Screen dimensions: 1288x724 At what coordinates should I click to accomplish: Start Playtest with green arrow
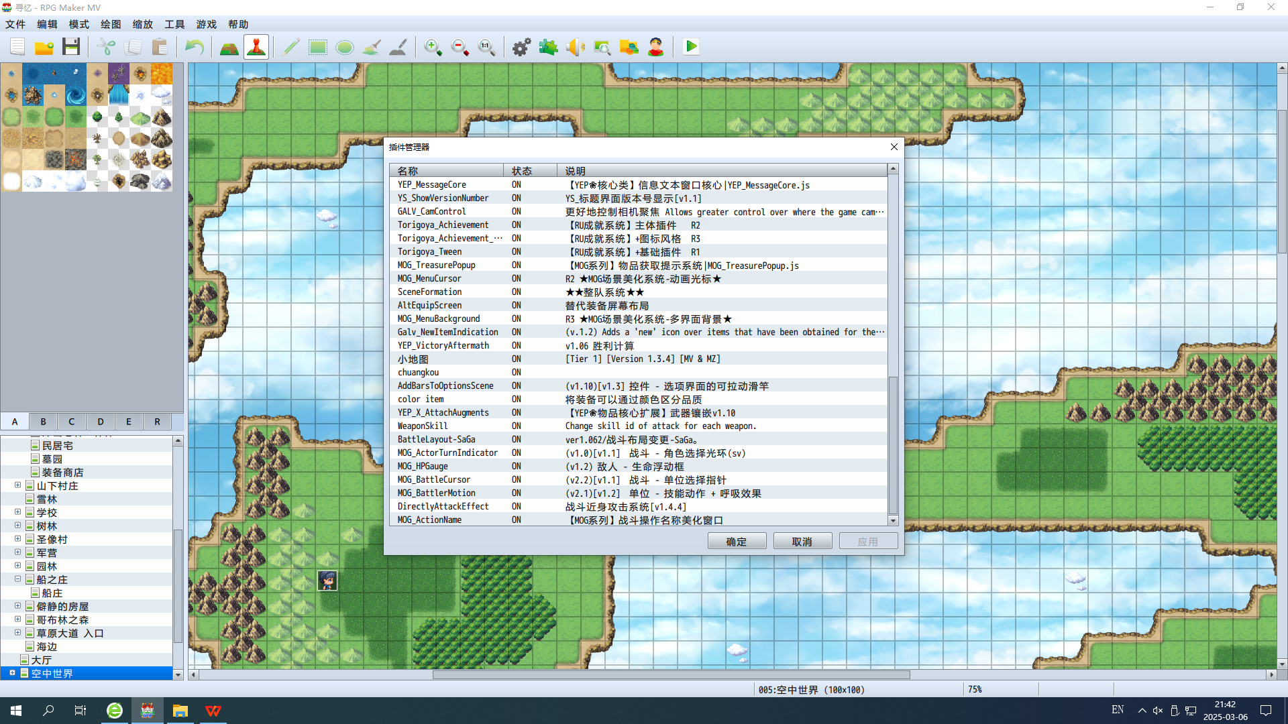(x=691, y=47)
